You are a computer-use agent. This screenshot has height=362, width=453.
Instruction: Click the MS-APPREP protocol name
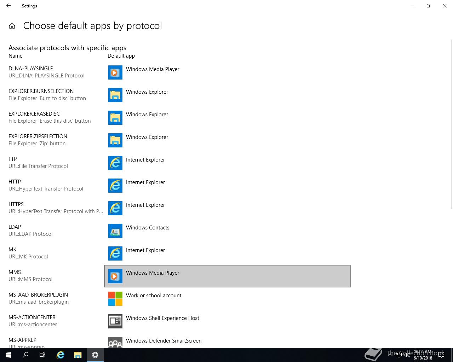point(23,340)
